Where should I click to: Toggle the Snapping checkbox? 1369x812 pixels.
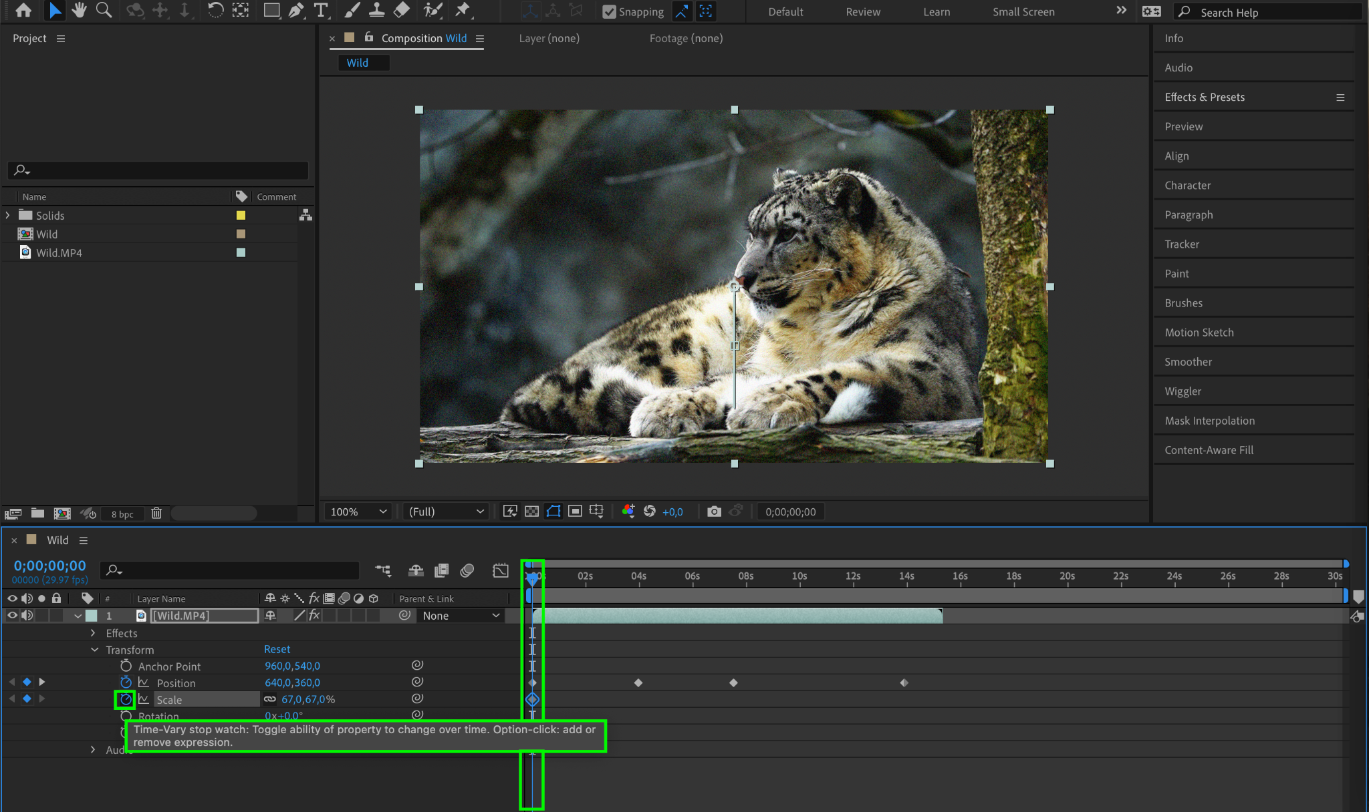pos(609,11)
